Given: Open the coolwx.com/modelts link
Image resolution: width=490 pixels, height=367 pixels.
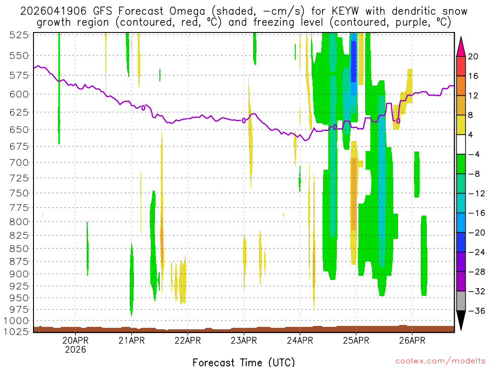Looking at the screenshot, I should tap(440, 361).
